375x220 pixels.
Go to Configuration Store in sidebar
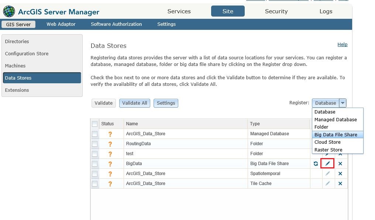(27, 54)
